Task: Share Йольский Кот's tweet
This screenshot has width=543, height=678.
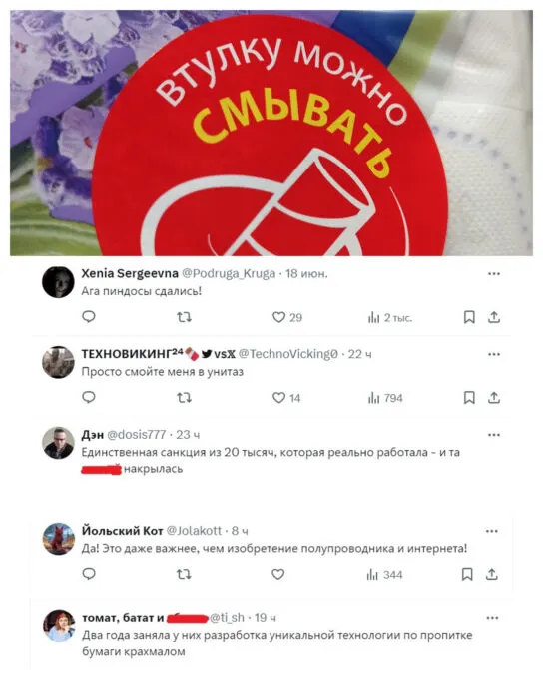Action: [x=492, y=574]
